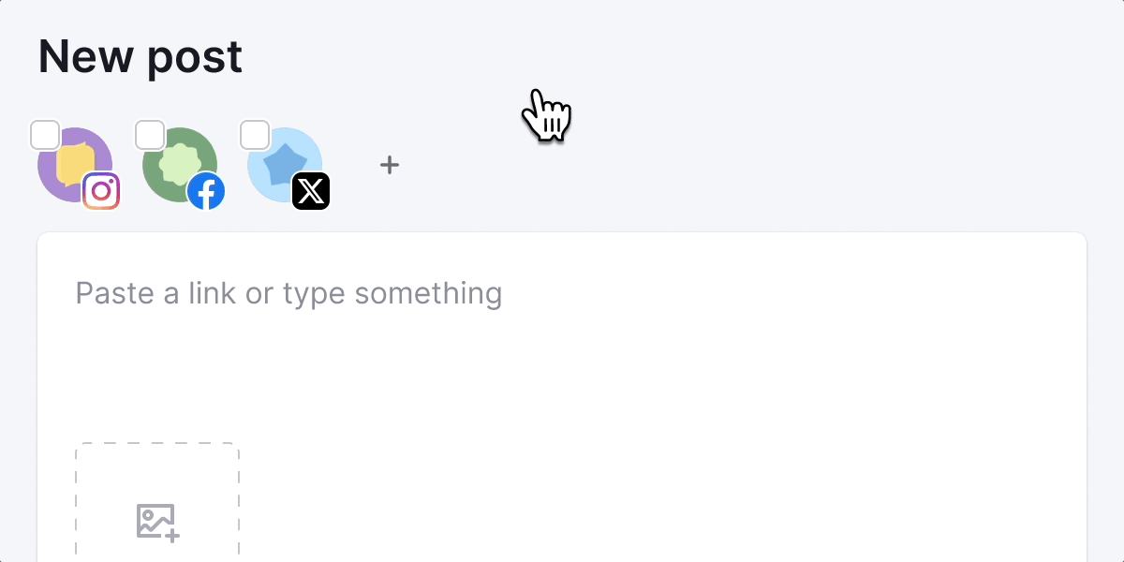This screenshot has height=562, width=1124.
Task: Click the X logo badge
Action: [311, 192]
